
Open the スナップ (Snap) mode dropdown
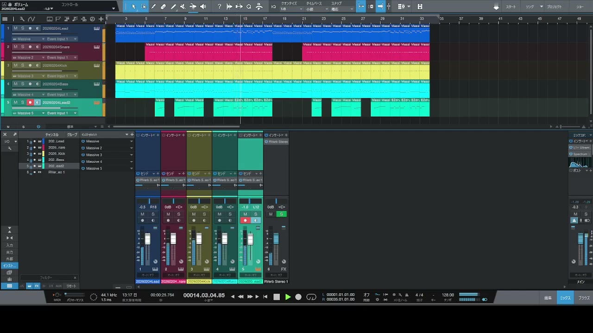coord(341,9)
